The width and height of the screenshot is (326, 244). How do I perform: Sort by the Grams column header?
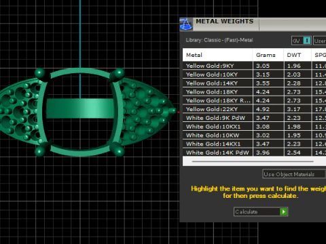pyautogui.click(x=268, y=55)
